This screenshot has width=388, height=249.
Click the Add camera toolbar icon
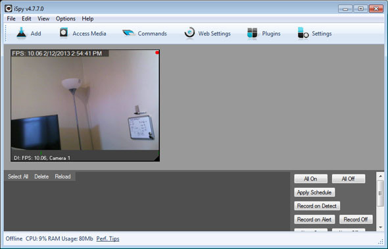tap(21, 33)
